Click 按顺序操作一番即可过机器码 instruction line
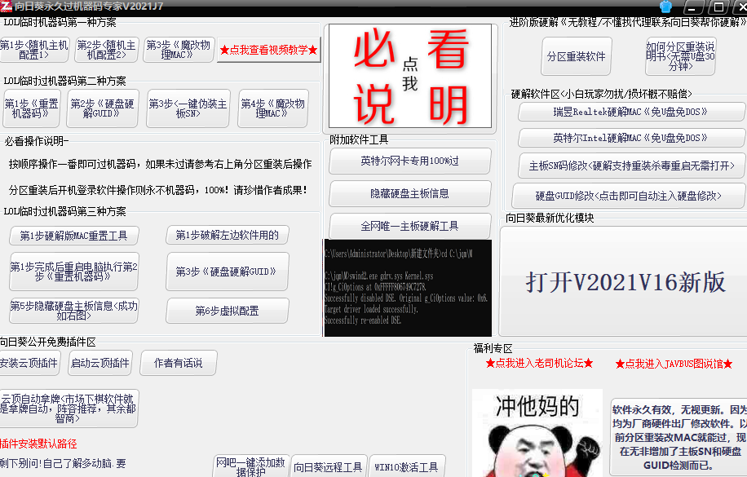The width and height of the screenshot is (747, 477). 160,165
